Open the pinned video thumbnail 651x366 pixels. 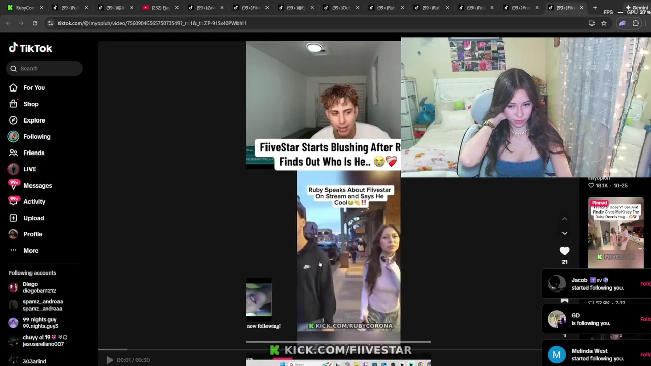pyautogui.click(x=616, y=232)
